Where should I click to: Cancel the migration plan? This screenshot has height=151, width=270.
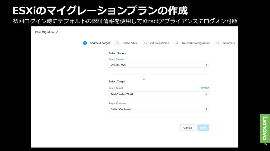click(187, 128)
